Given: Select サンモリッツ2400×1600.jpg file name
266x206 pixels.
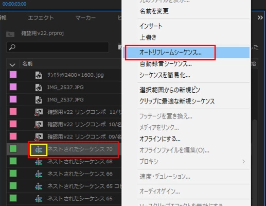Looking at the screenshot, I should click(x=76, y=75).
